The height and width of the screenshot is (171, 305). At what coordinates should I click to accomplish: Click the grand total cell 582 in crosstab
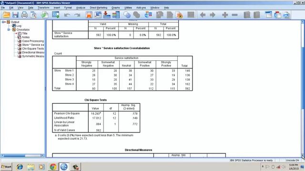(187, 89)
